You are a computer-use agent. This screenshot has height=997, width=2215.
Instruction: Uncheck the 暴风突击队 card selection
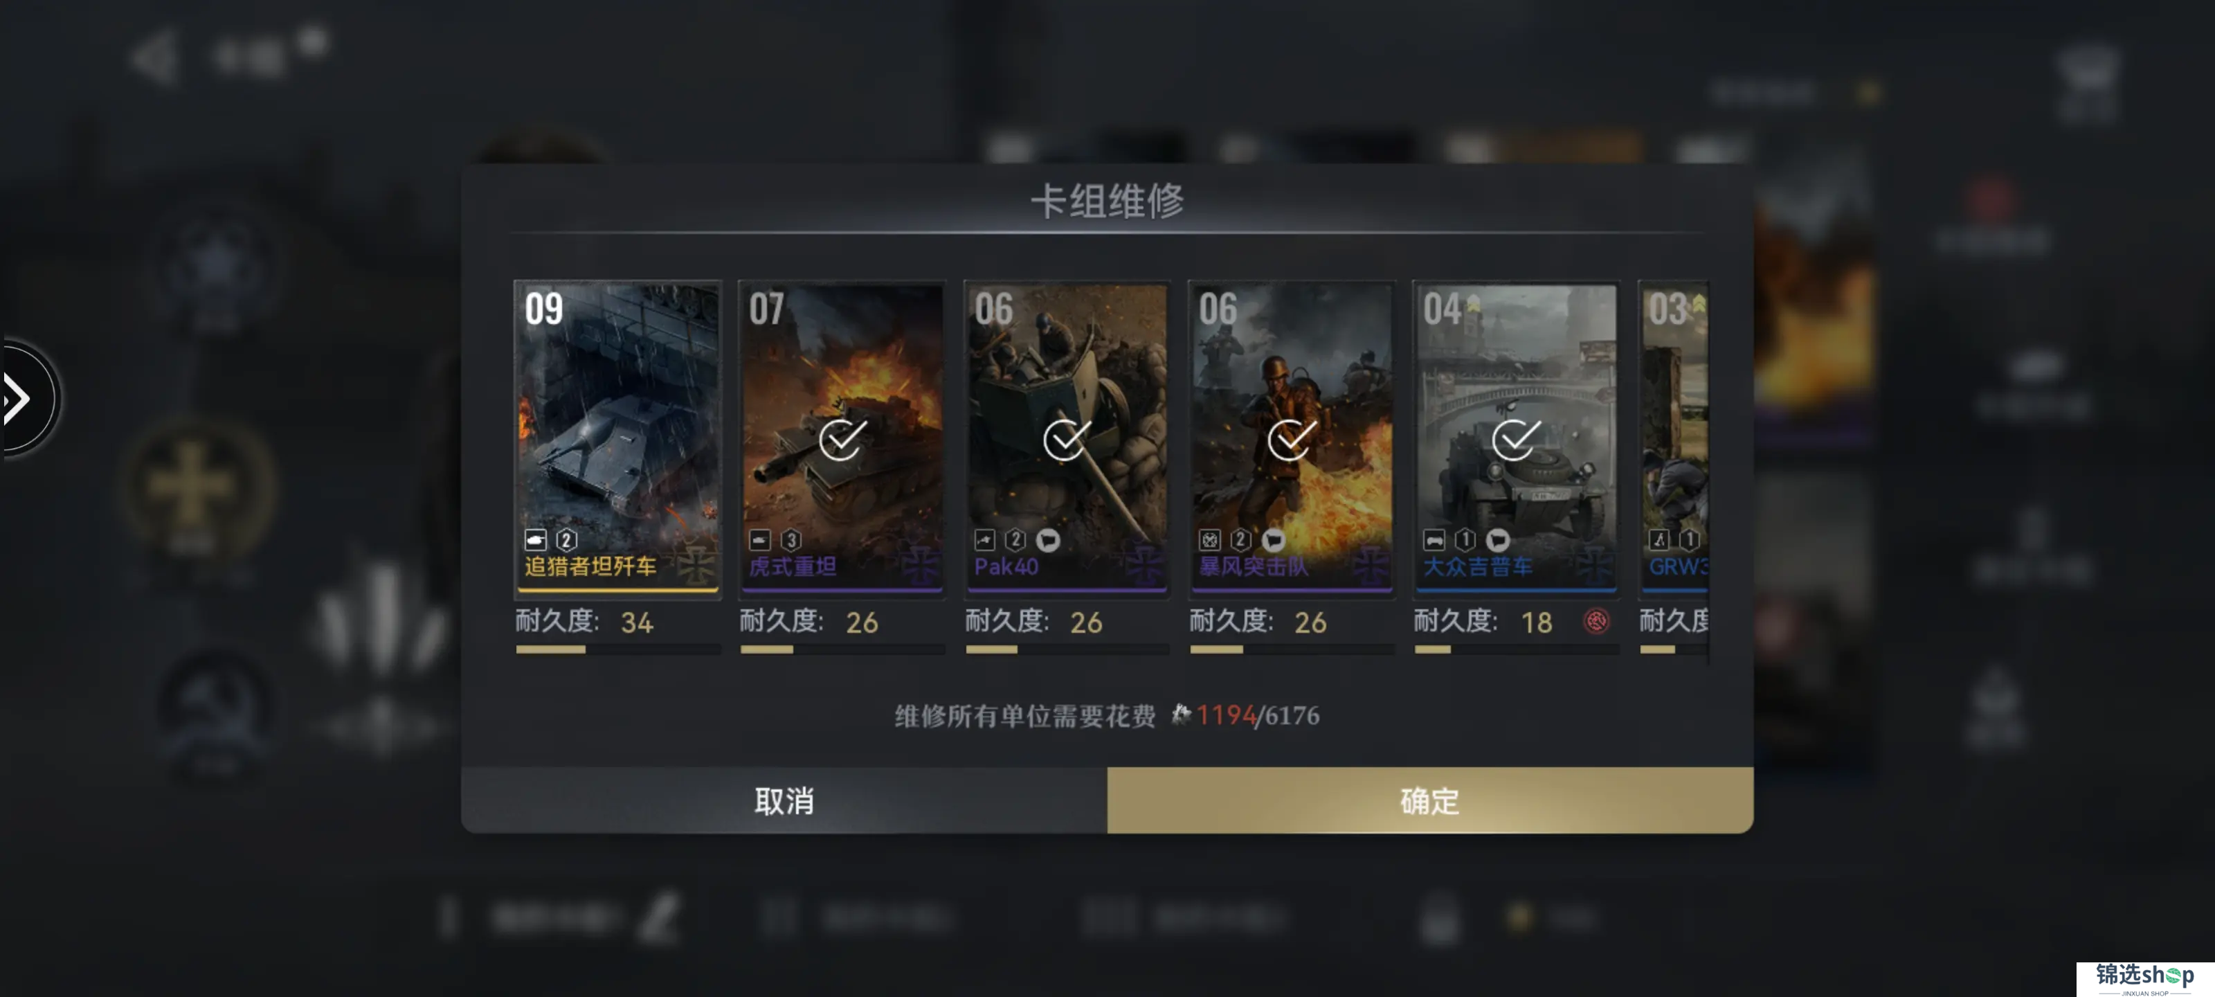click(1291, 440)
